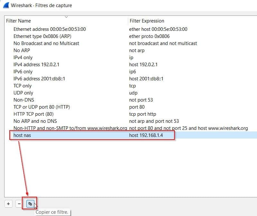
Task: Click the expression 'tcp port http'
Action: tap(143, 114)
